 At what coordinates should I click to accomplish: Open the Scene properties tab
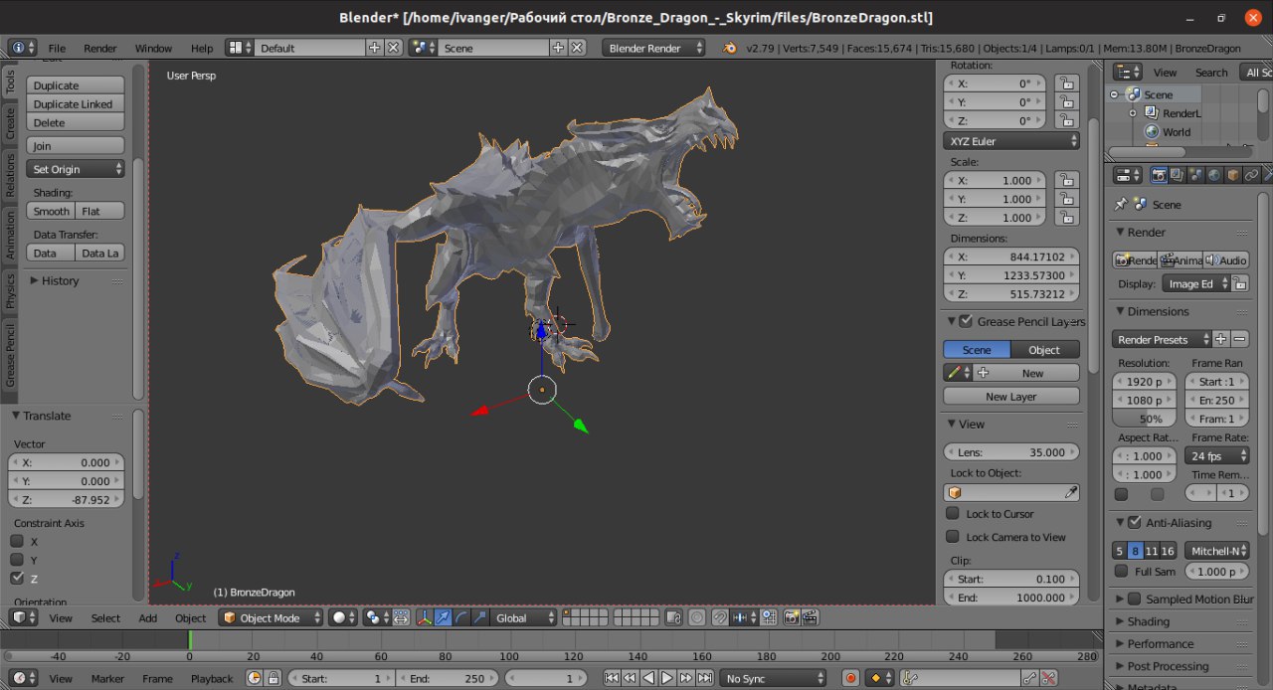point(1196,175)
